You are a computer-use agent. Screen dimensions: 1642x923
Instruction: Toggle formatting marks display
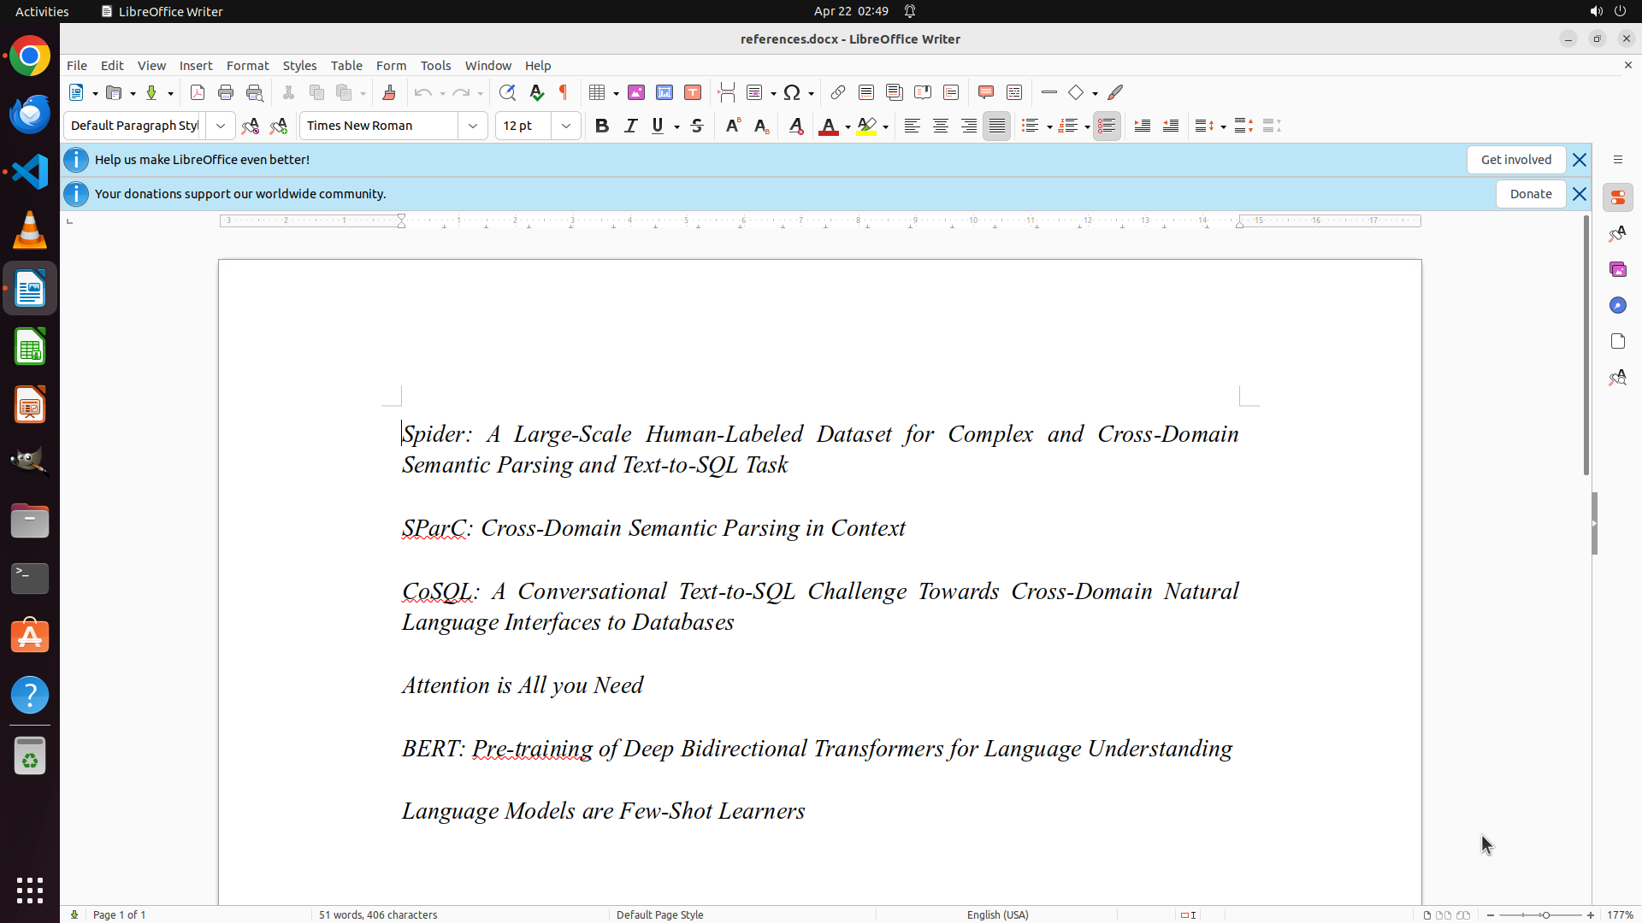coord(564,93)
